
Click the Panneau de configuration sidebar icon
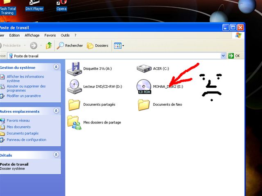coord(2,140)
